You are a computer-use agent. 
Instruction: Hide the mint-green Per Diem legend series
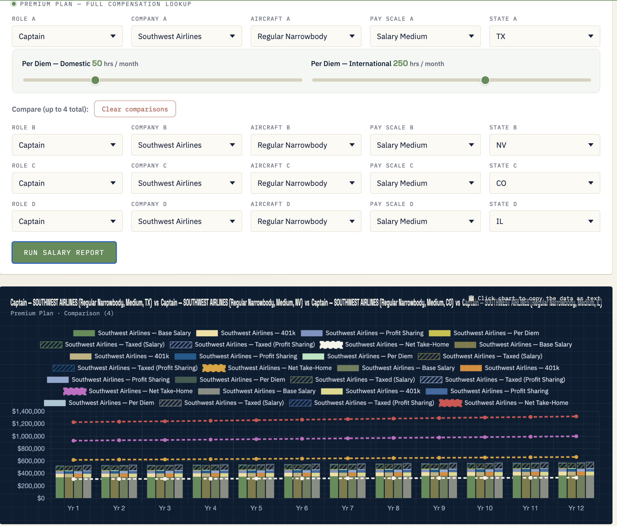pos(358,356)
